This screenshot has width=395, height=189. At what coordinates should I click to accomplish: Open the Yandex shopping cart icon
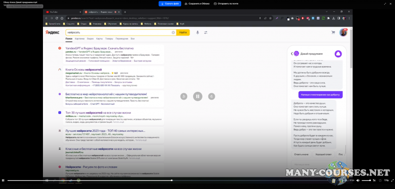pyautogui.click(x=333, y=33)
